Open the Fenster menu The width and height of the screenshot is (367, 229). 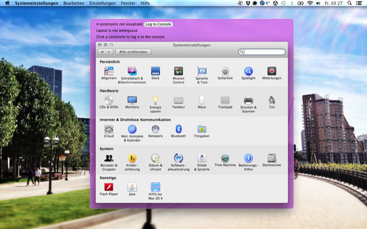(x=128, y=3)
